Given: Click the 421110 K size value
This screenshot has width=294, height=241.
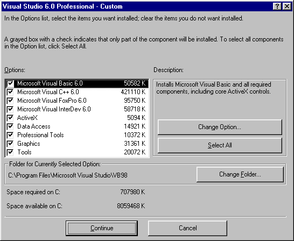Looking at the screenshot, I should click(133, 92).
